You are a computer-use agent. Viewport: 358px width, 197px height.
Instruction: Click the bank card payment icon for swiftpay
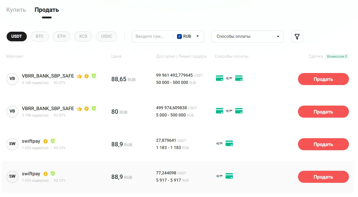(229, 143)
